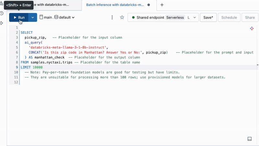Open the main catalog selector
The height and width of the screenshot is (146, 259).
[x=46, y=18]
